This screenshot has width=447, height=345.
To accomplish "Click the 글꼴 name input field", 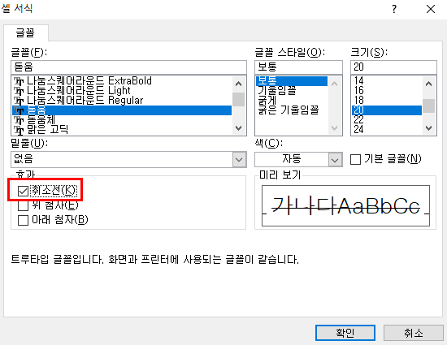I will point(128,67).
